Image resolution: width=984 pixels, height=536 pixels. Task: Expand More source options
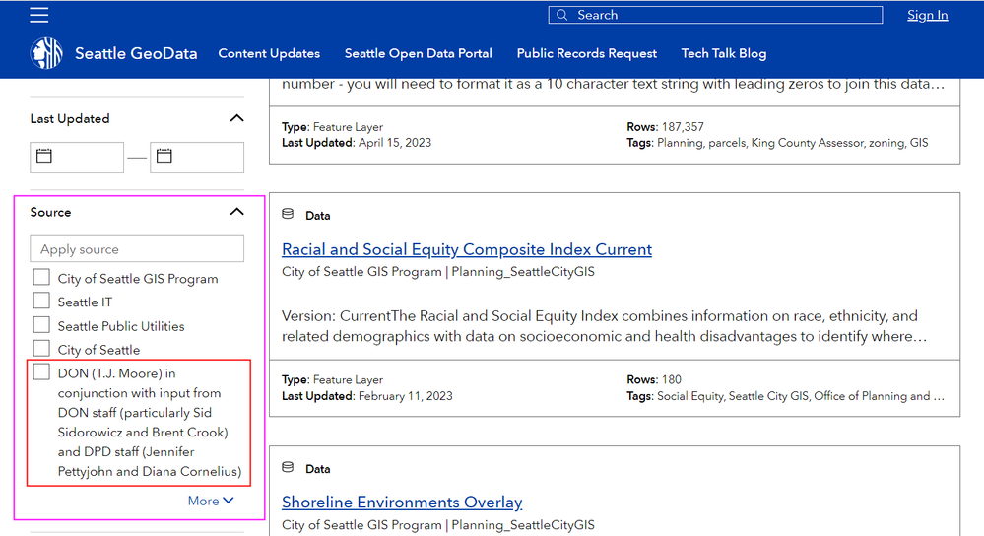click(211, 501)
